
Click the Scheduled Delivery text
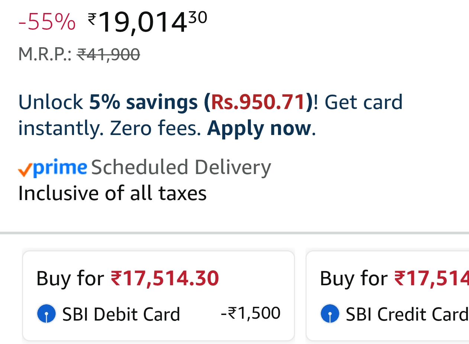click(181, 167)
